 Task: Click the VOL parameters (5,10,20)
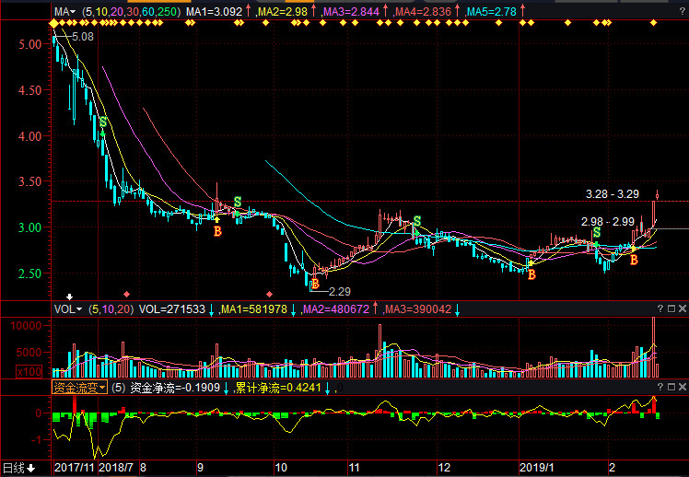(110, 309)
